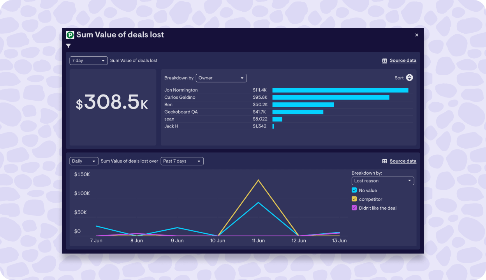Click the Geckoboard QA owner name
486x280 pixels.
(x=181, y=112)
